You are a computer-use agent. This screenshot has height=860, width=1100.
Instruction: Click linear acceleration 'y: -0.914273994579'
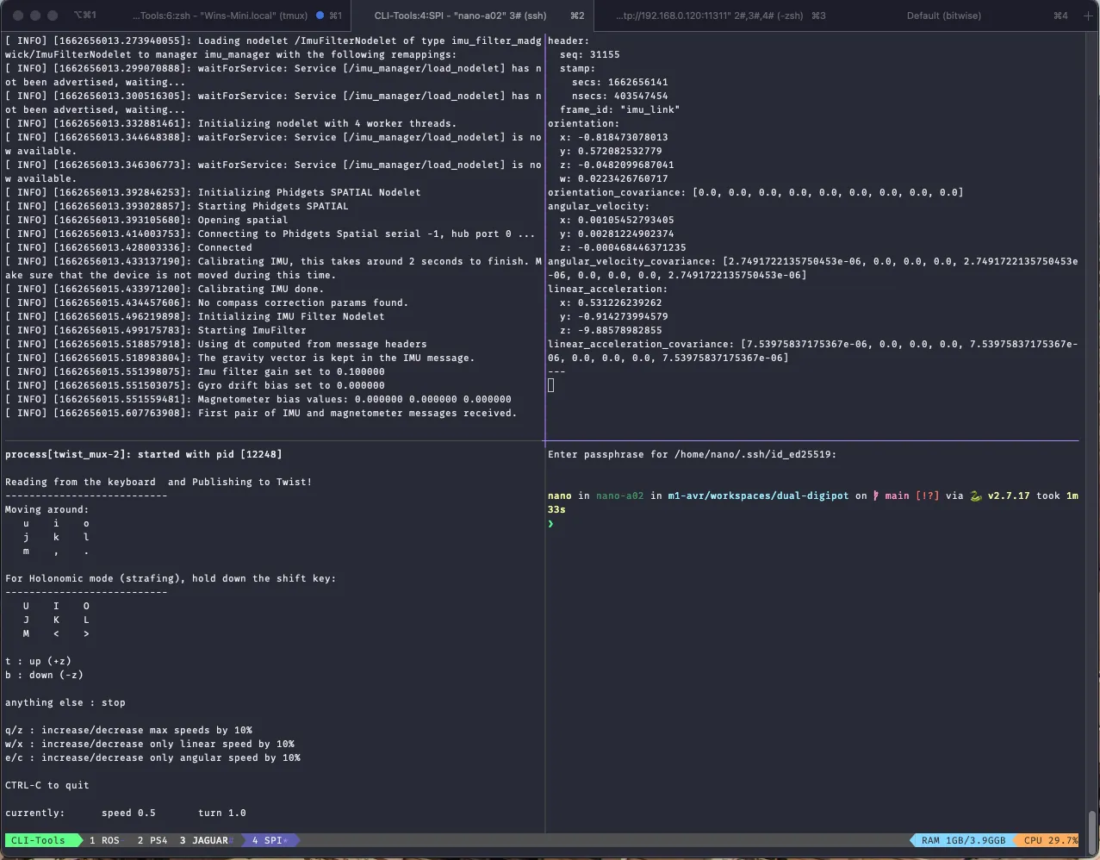coord(613,316)
